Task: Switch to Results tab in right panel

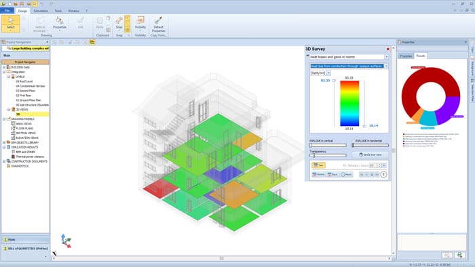Action: coord(421,56)
